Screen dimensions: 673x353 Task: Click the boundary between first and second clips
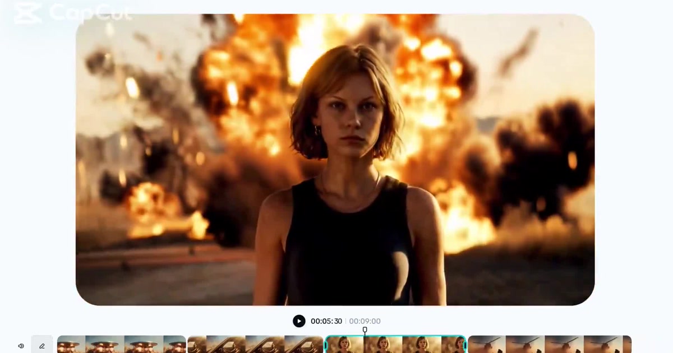tap(187, 345)
